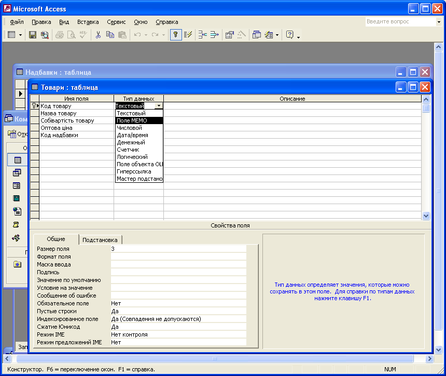The image size is (446, 376).
Task: Choose Дата/время data type
Action: (x=139, y=135)
